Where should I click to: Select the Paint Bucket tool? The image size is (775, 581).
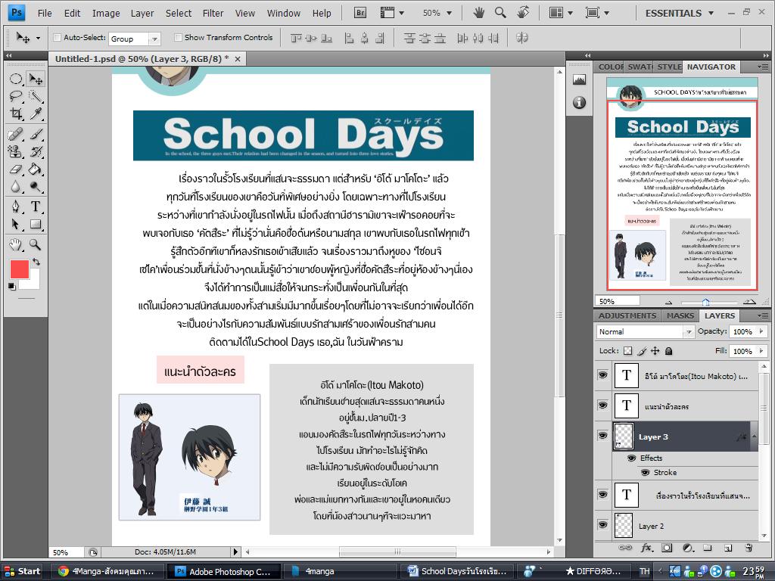click(x=36, y=169)
